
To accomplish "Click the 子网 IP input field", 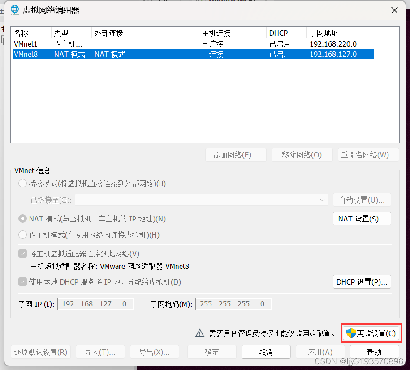I will [95, 304].
